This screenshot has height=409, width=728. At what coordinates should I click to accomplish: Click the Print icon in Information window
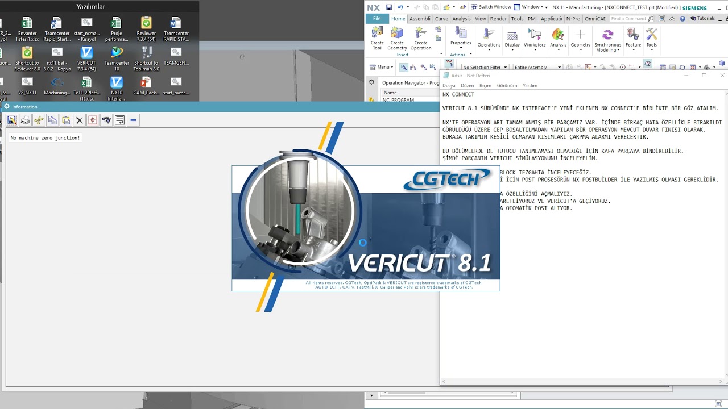25,120
